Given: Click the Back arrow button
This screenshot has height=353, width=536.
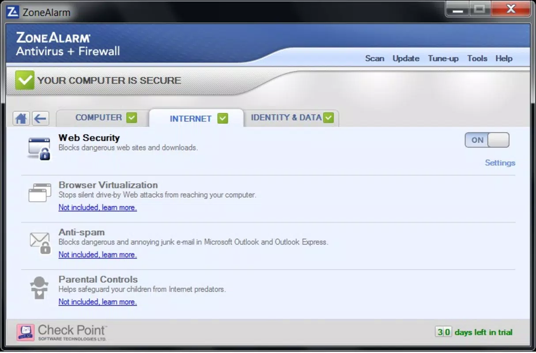Looking at the screenshot, I should [40, 118].
